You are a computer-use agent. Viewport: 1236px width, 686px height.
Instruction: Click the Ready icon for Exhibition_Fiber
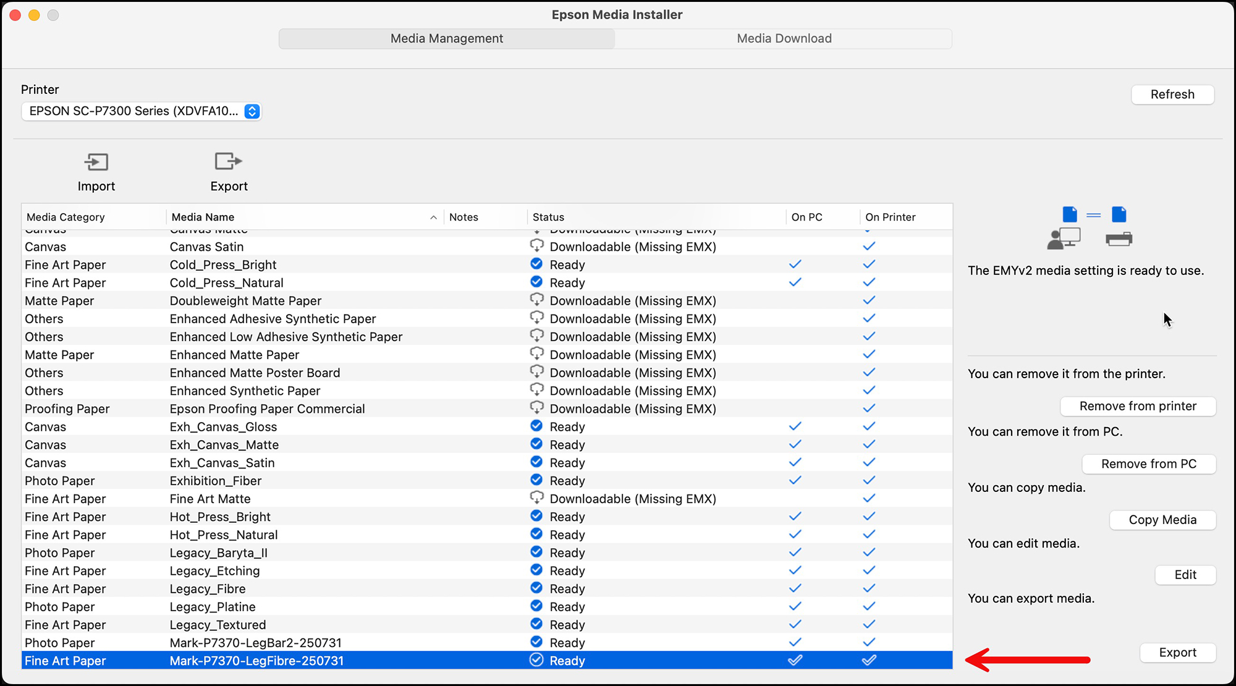536,480
